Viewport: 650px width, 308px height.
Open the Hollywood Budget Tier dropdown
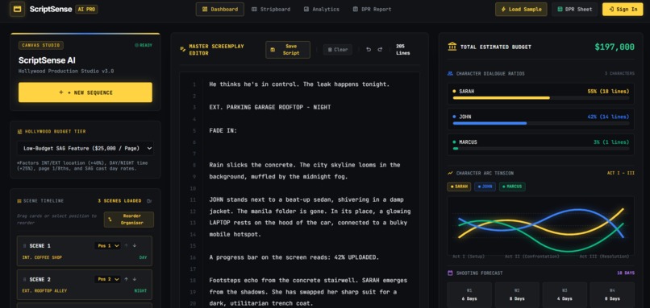[x=85, y=148]
